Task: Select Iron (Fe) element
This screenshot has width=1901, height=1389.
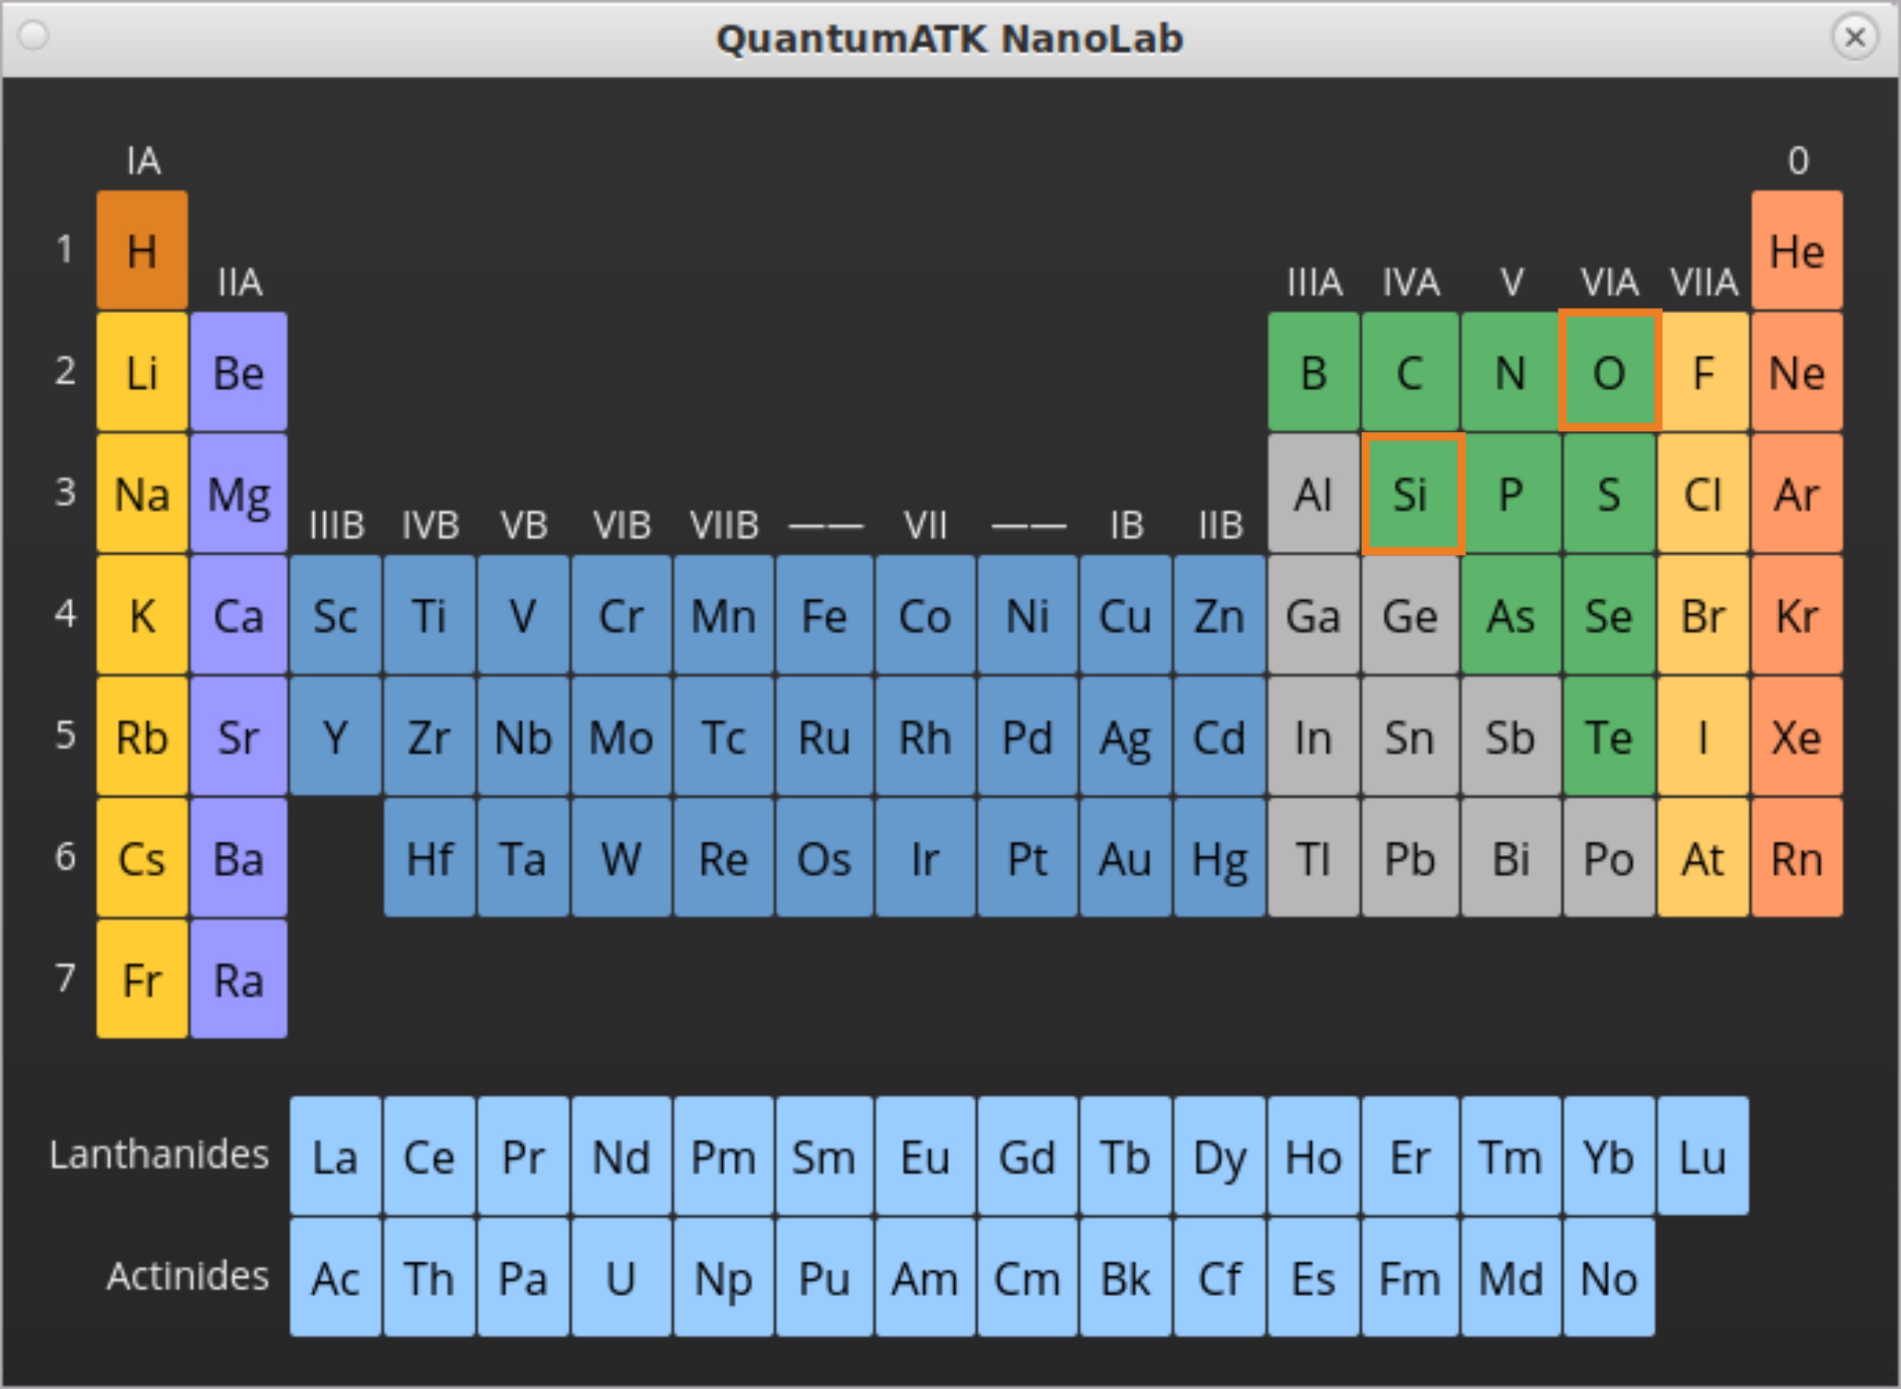Action: 825,615
